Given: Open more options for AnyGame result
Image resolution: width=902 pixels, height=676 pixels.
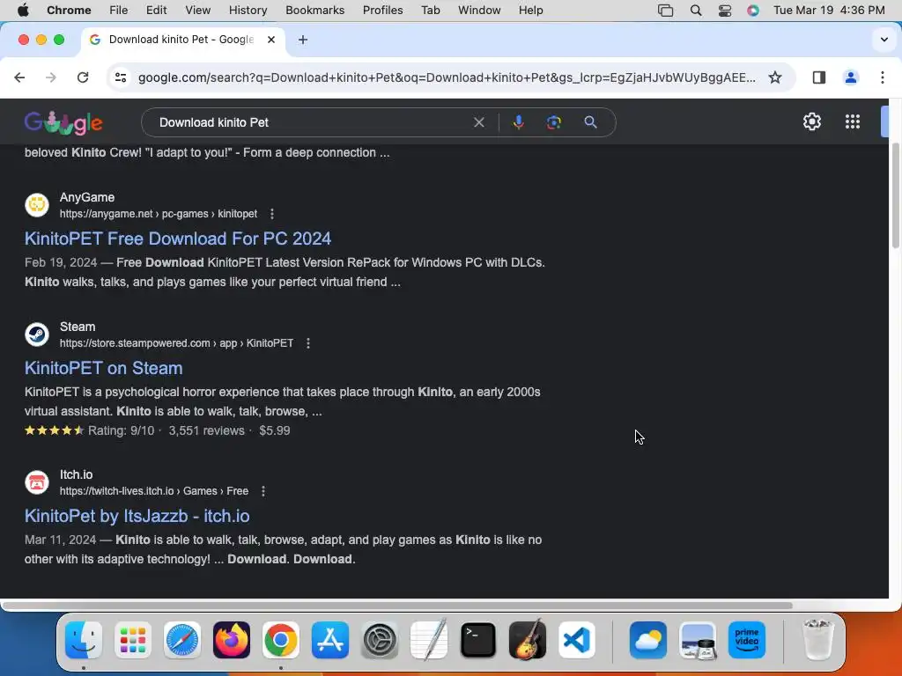Looking at the screenshot, I should 272,214.
